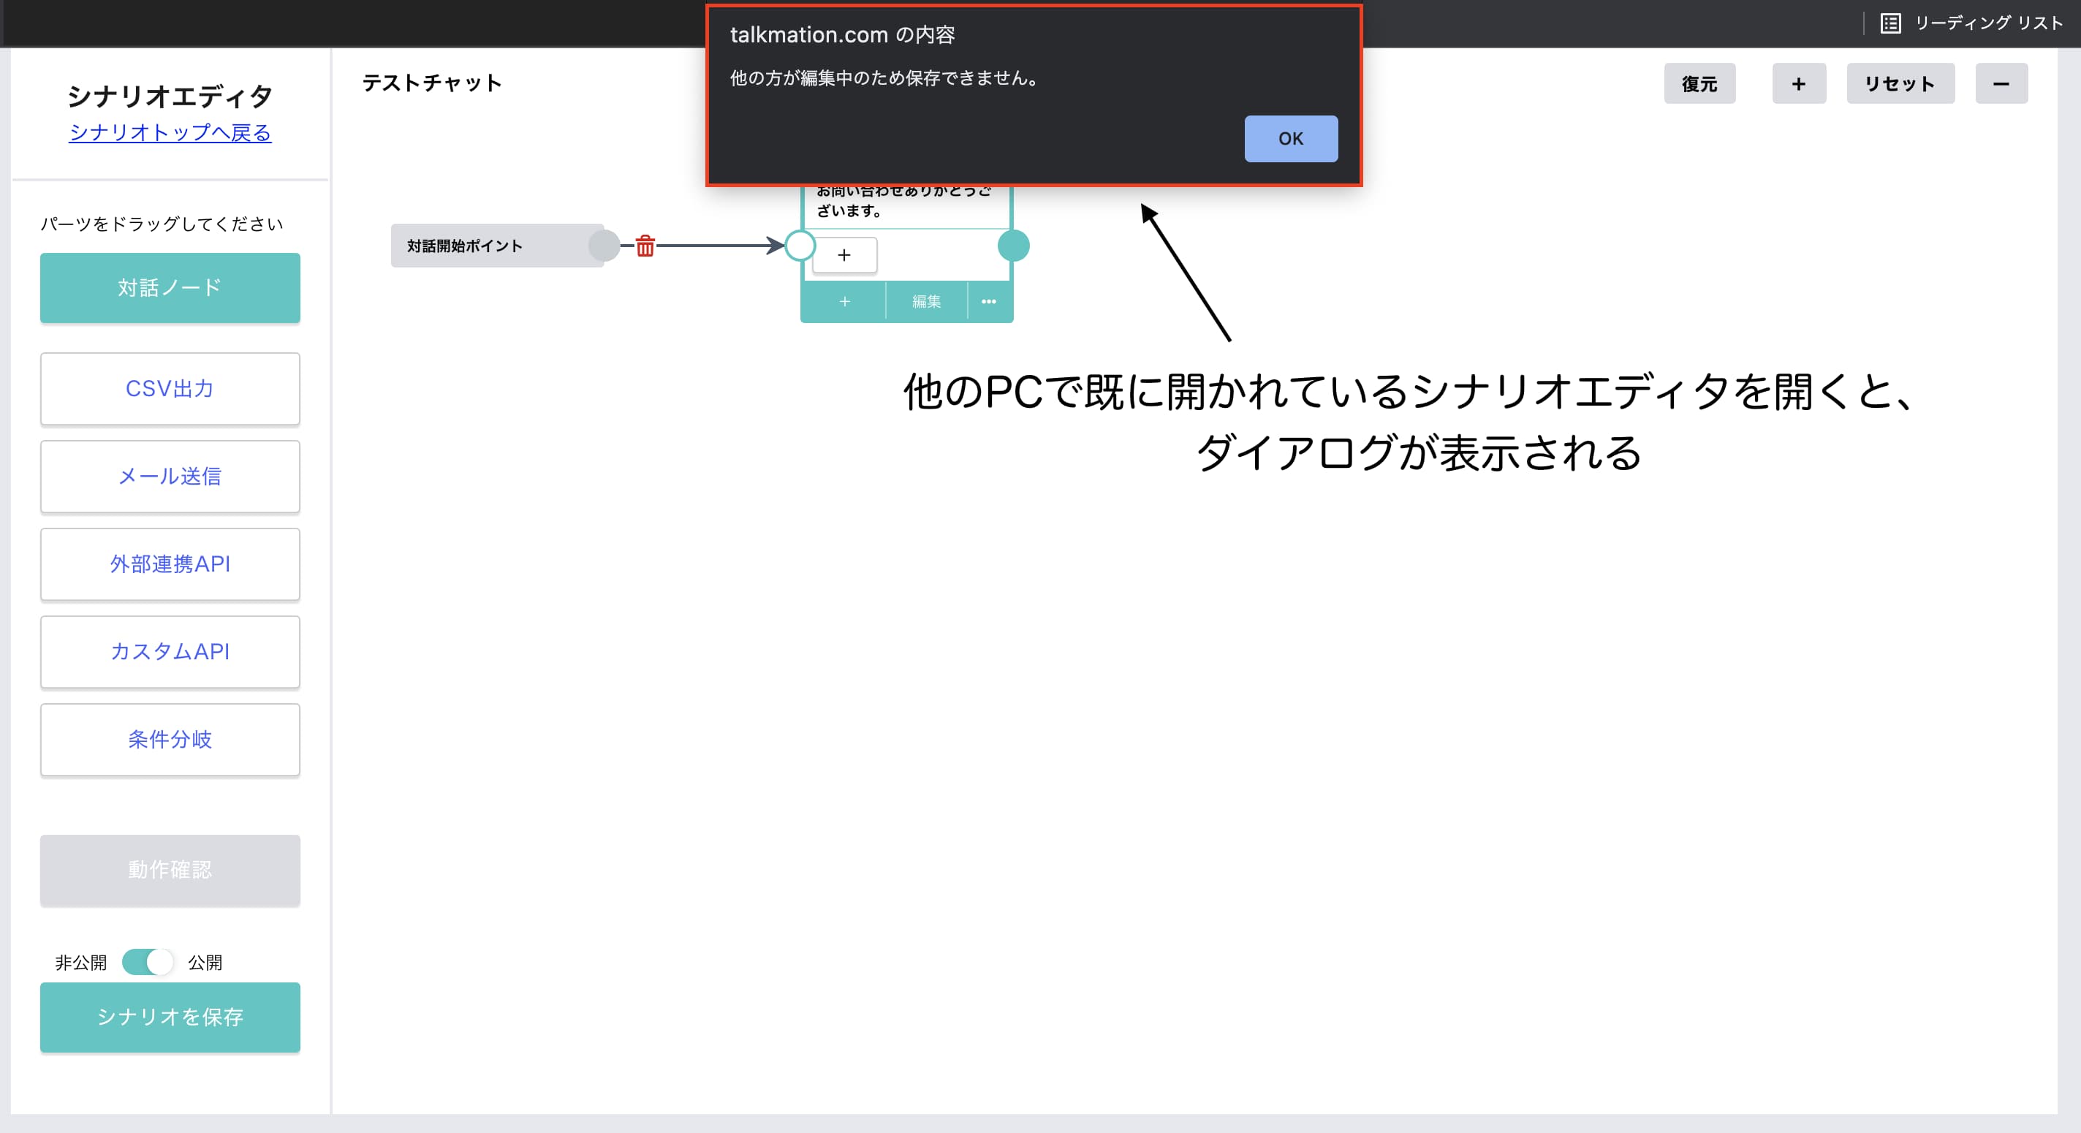Select the 外部連携API part
This screenshot has height=1133, width=2081.
click(x=170, y=564)
